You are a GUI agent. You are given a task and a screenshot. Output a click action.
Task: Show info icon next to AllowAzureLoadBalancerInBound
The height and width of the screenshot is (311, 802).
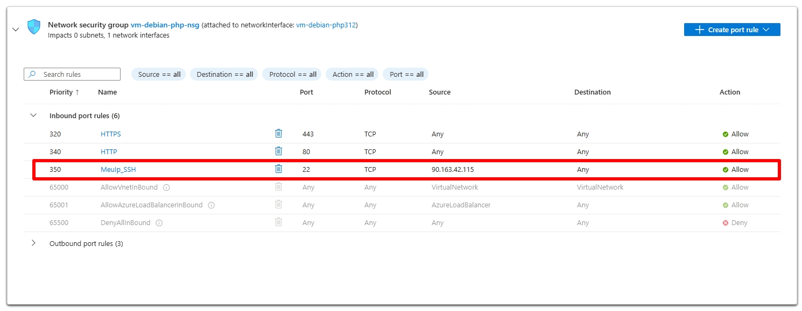tap(211, 205)
